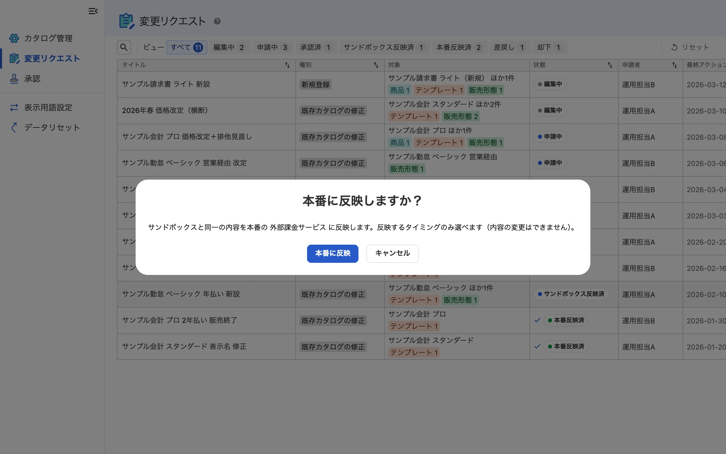
Task: Select the 編集中 2 view tab
Action: (229, 47)
